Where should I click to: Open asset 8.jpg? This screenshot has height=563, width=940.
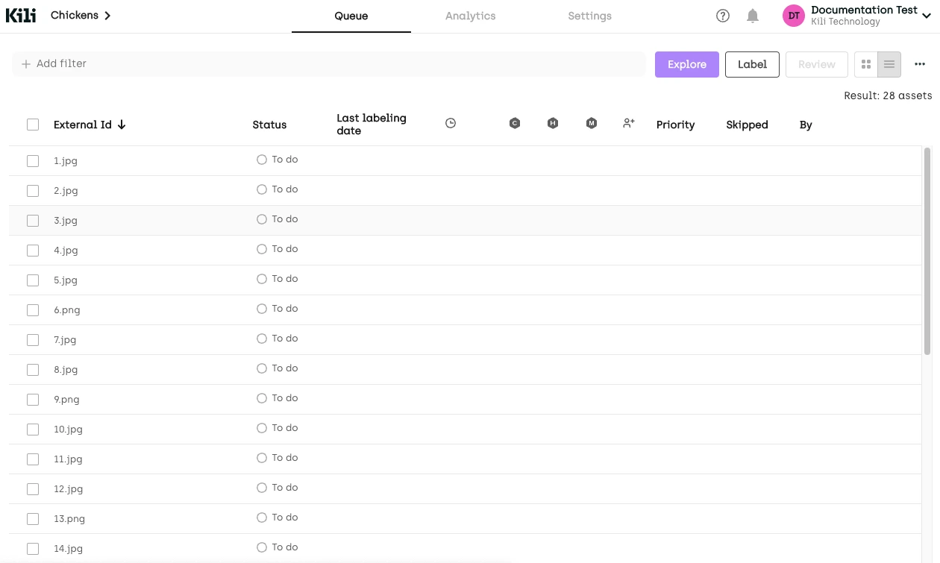point(66,370)
